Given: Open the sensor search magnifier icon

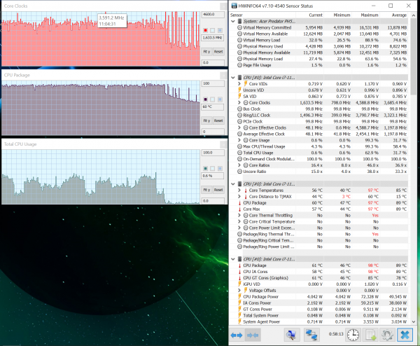Looking at the screenshot, I should tap(291, 335).
